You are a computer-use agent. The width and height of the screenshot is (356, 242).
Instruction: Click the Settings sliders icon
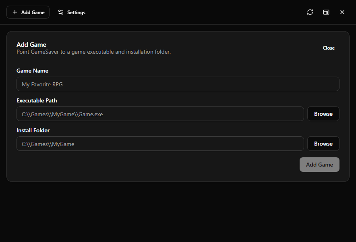[61, 12]
